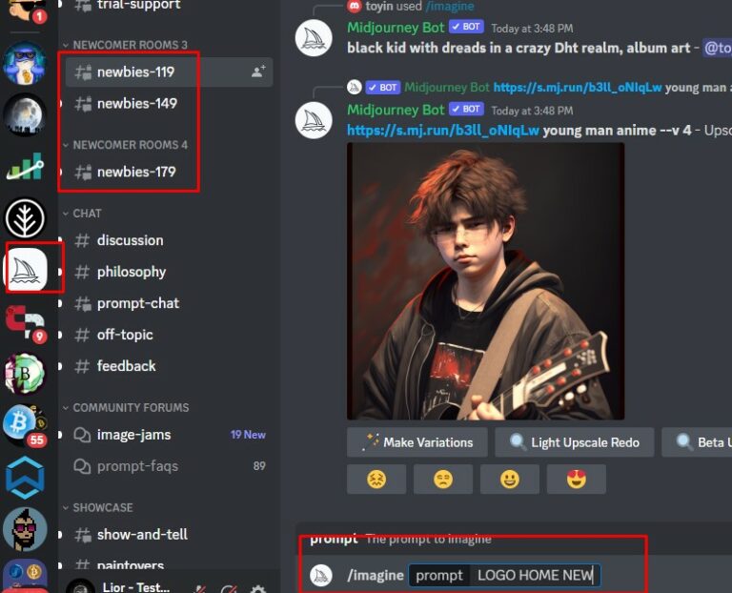This screenshot has height=593, width=732.
Task: Collapse the COMMUNITY FORUMS category
Action: (126, 408)
